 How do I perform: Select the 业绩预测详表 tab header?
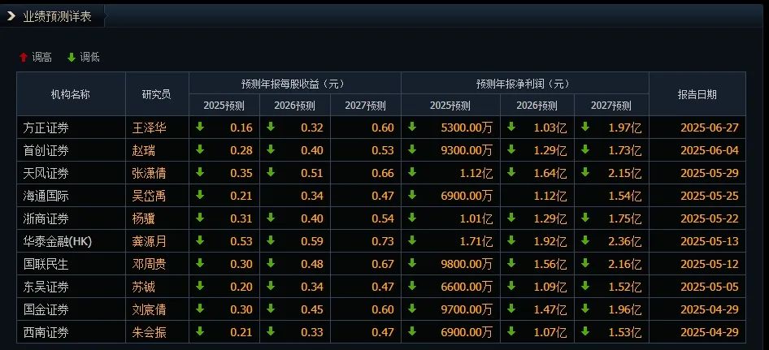[57, 17]
